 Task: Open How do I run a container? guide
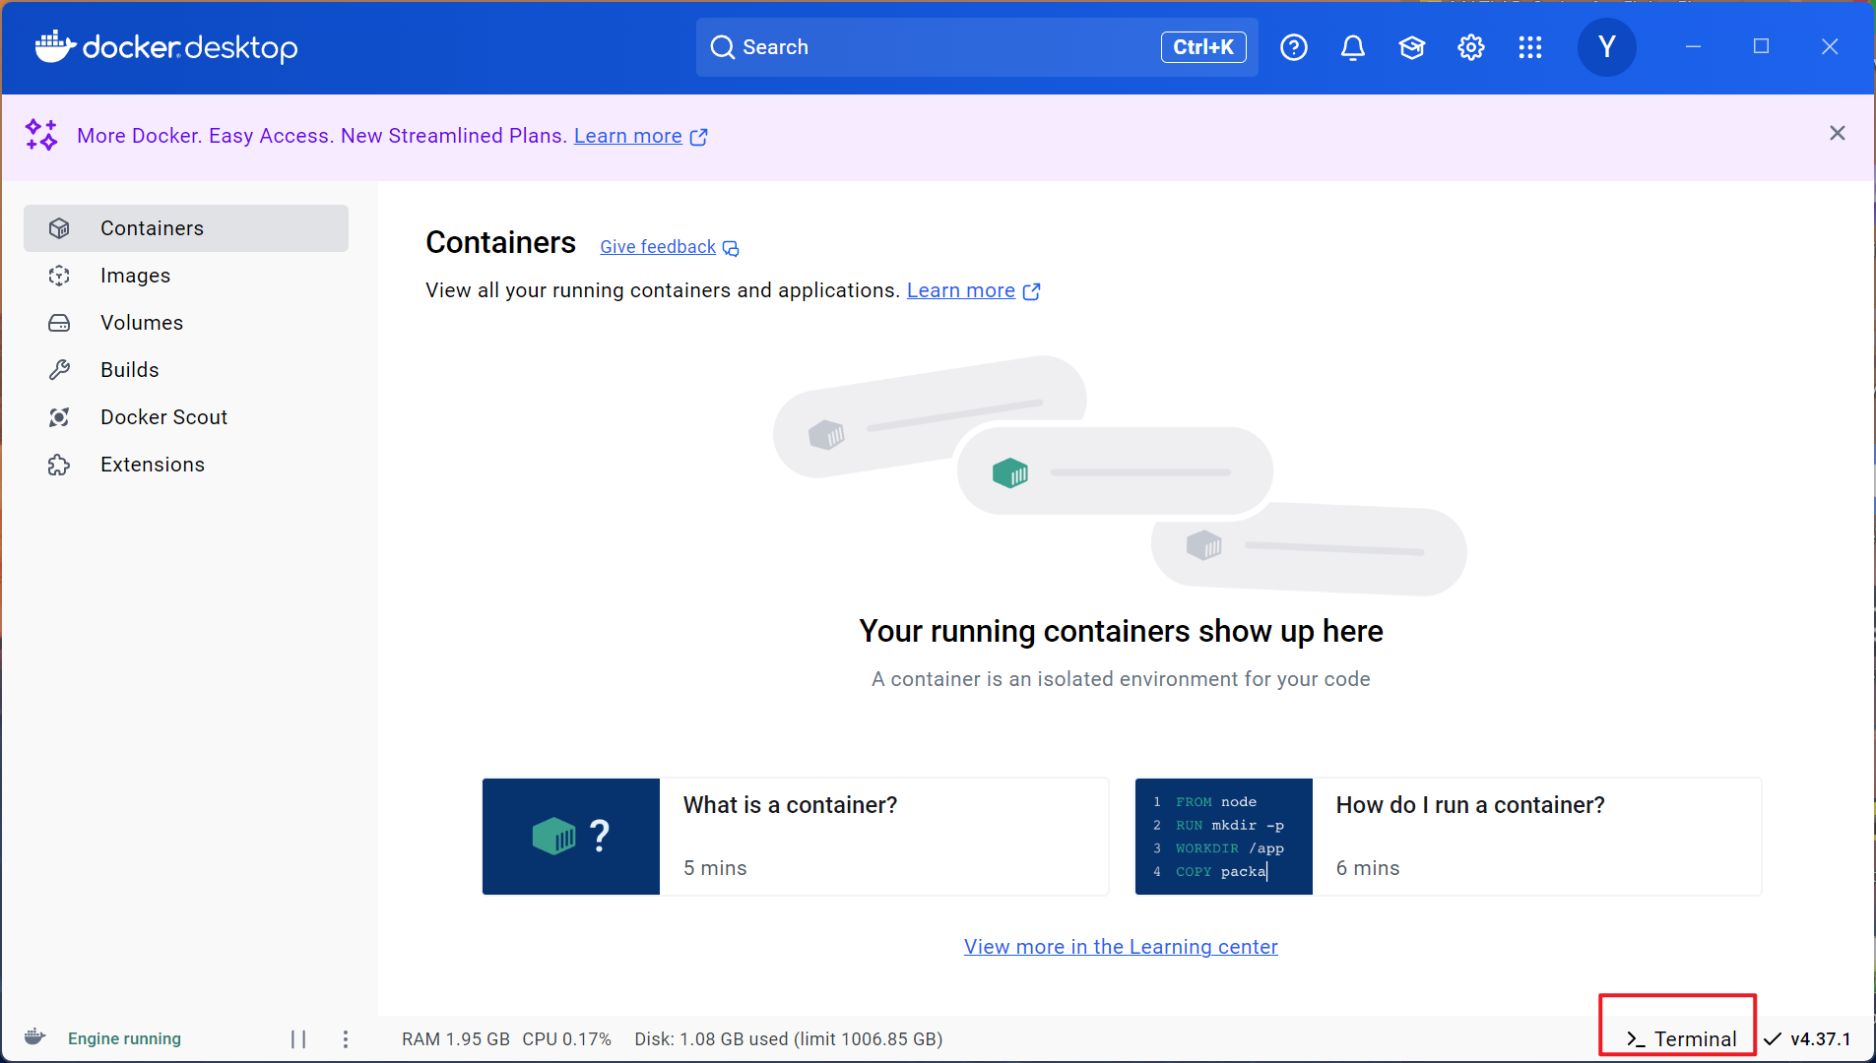click(x=1449, y=837)
